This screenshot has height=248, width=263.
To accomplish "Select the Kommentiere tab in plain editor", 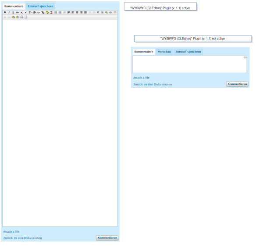I will 144,52.
